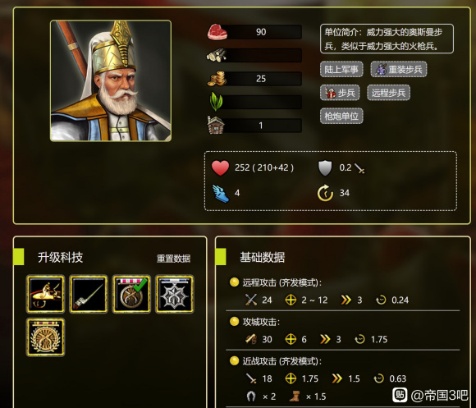This screenshot has height=408, width=476.
Task: Click the Janissary unit portrait
Action: [x=111, y=80]
